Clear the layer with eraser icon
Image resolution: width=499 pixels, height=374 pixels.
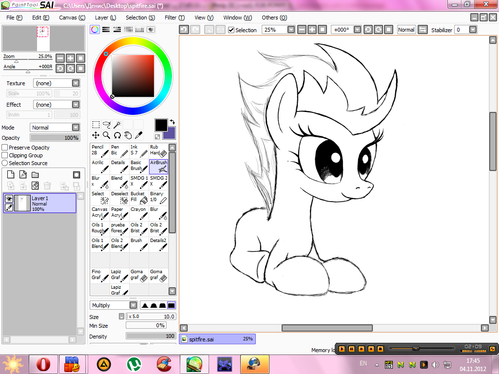(35, 186)
